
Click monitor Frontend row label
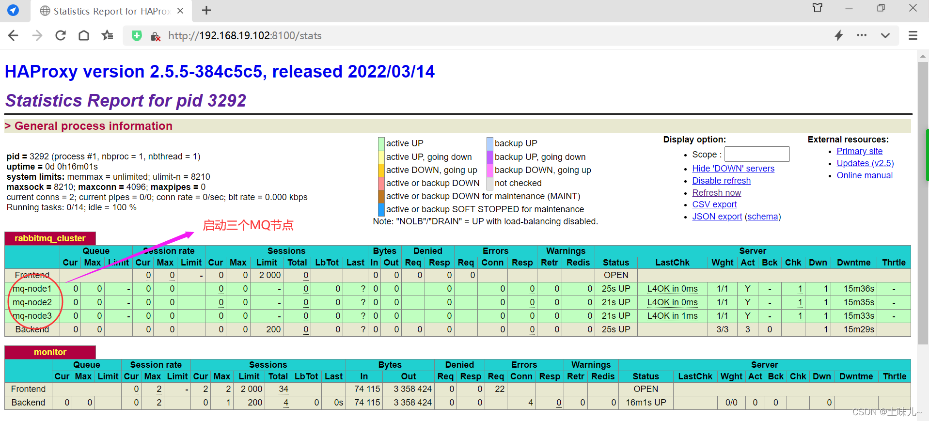pos(28,389)
